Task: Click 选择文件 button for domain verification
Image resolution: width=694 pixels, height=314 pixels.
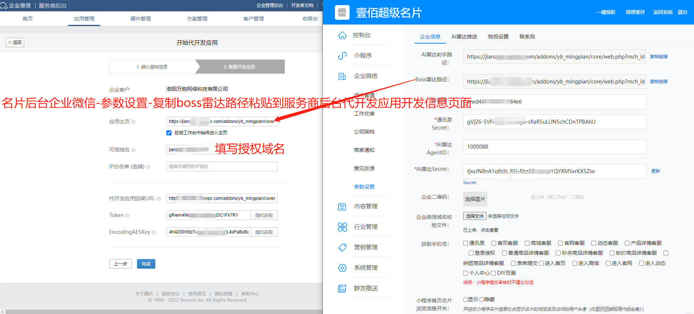Action: [x=475, y=216]
